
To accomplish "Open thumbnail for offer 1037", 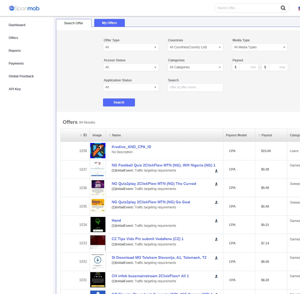I will 98,169.
